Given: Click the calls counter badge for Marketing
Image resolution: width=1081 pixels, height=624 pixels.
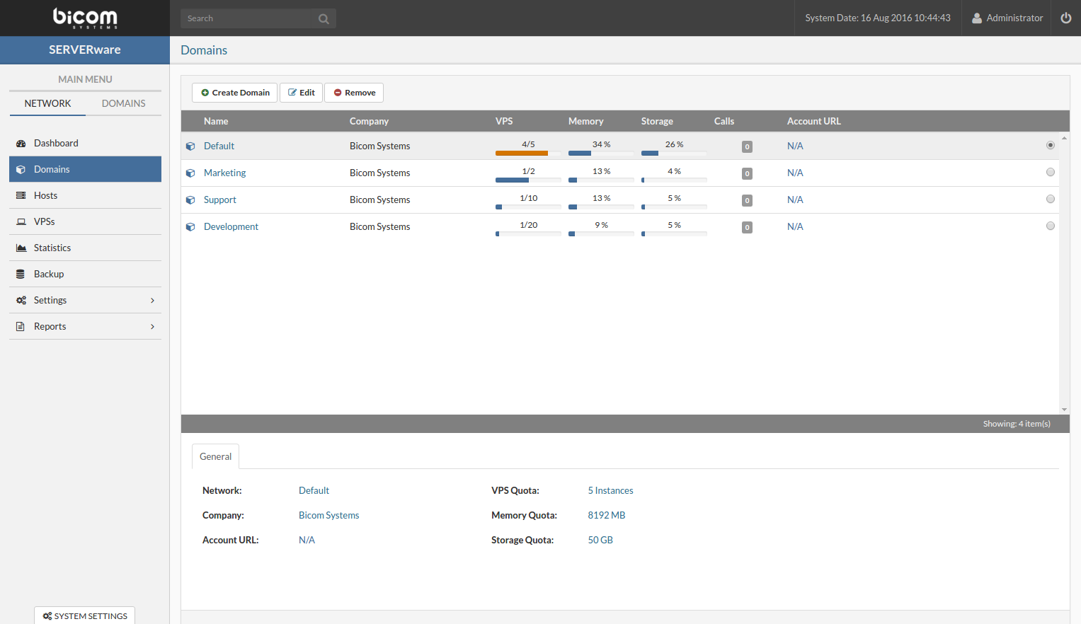Looking at the screenshot, I should pyautogui.click(x=747, y=173).
